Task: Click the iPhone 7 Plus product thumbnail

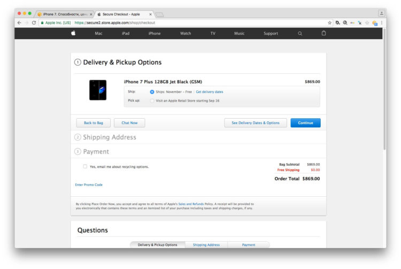Action: click(x=98, y=90)
